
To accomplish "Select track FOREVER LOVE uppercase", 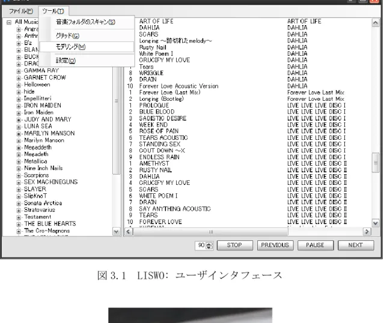I will [x=160, y=222].
